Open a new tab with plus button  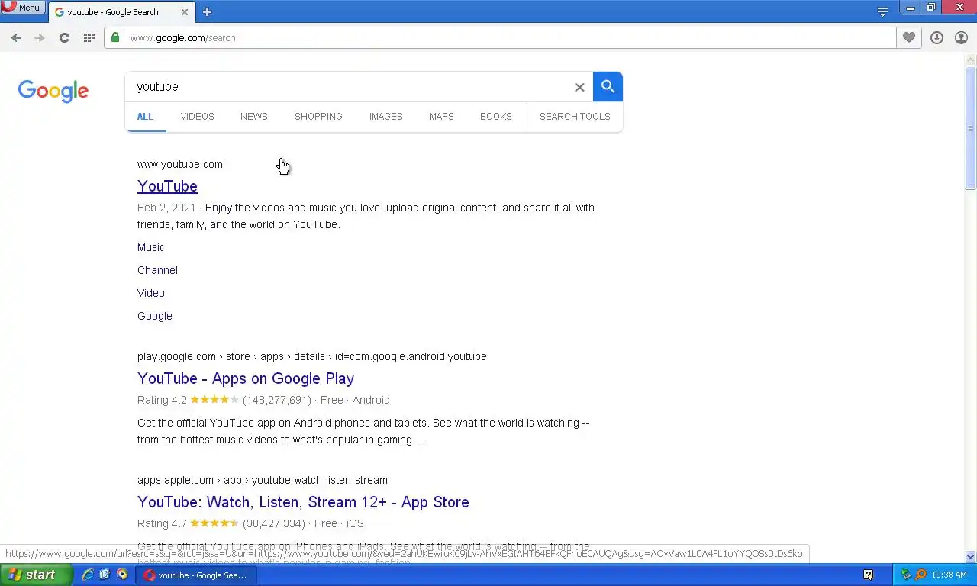(207, 12)
